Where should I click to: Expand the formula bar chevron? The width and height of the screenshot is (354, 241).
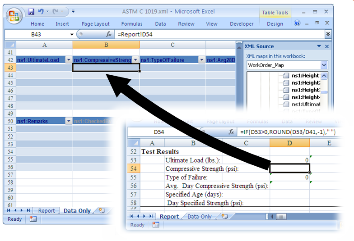(328, 34)
